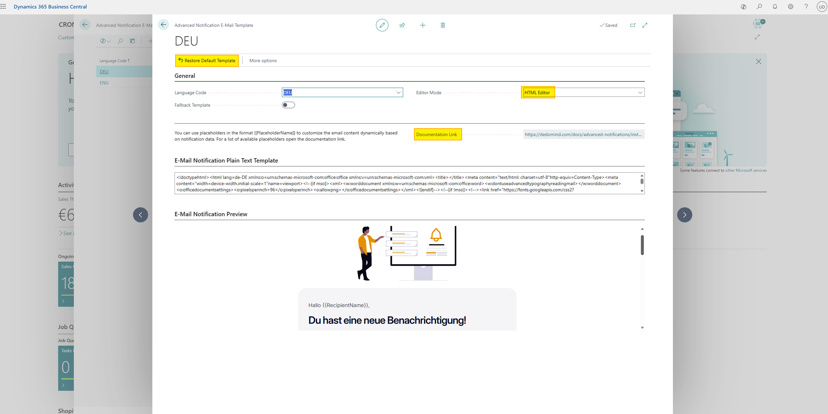The width and height of the screenshot is (828, 414).
Task: Open the Language Code dropdown
Action: click(398, 92)
